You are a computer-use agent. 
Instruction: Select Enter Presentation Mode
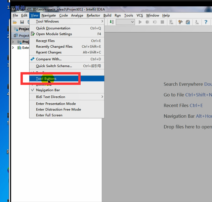67,104
